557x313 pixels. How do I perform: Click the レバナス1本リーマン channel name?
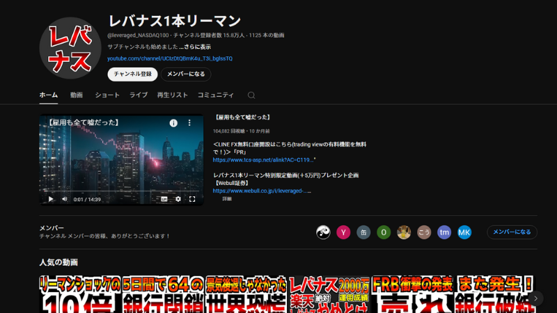pos(175,21)
